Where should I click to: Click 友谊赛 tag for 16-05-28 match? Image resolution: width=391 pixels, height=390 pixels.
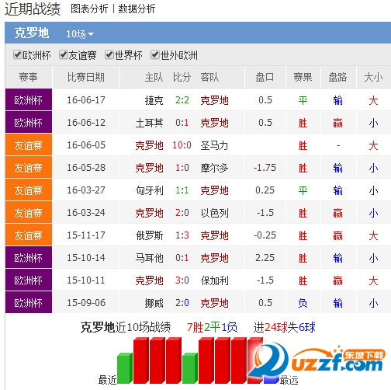tap(29, 168)
